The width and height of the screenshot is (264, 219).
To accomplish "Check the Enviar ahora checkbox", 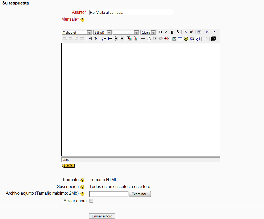I will [91, 201].
